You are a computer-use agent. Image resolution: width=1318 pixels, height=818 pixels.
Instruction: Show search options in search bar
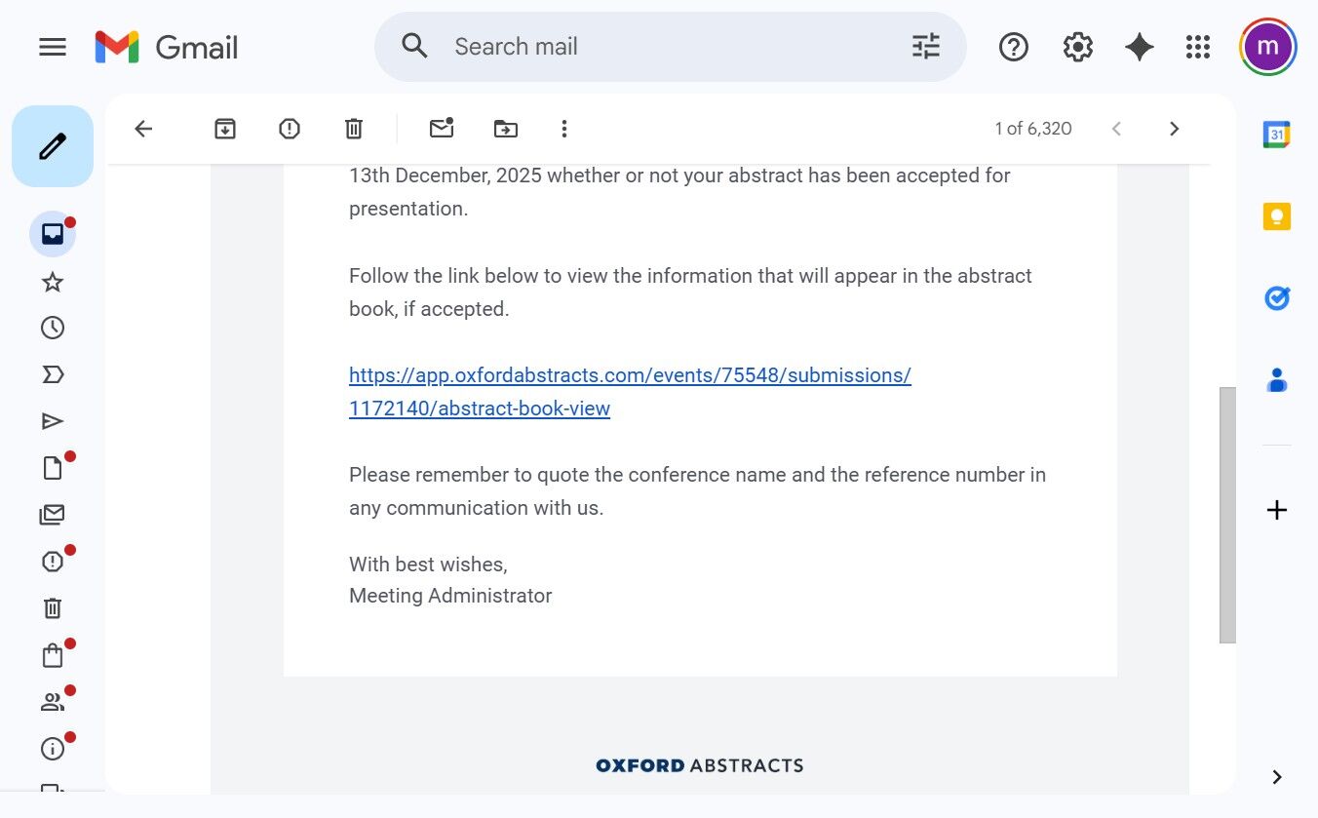[x=925, y=47]
